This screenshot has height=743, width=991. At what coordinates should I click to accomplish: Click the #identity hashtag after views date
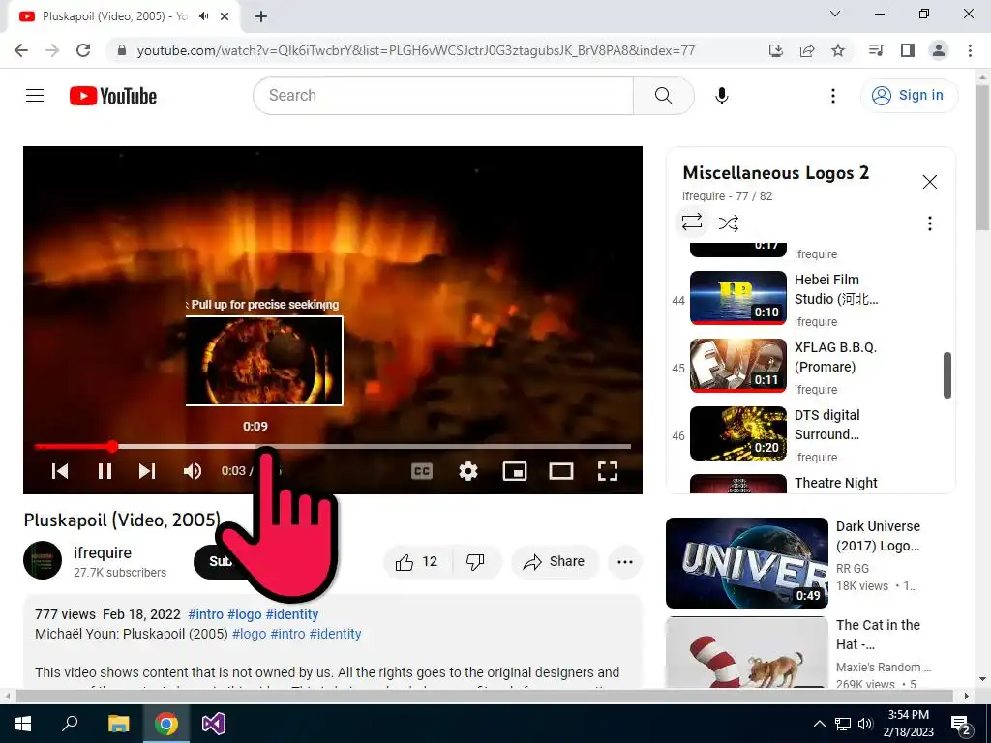(292, 614)
